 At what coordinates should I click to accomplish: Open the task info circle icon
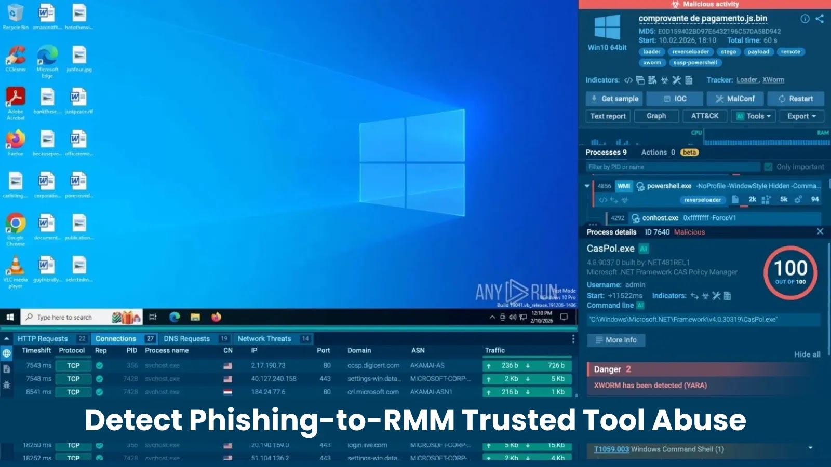pos(805,19)
